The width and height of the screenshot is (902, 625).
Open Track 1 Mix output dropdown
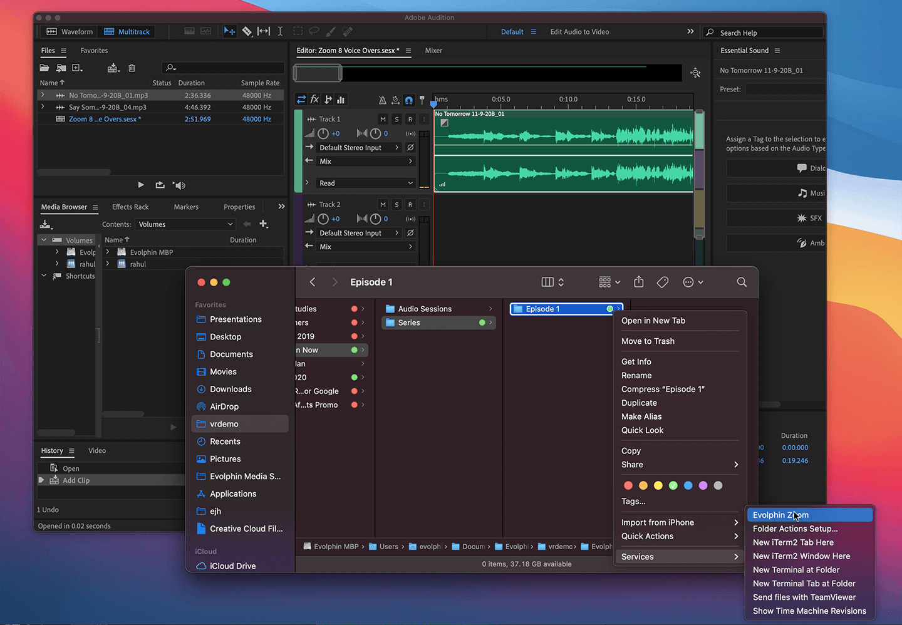366,162
